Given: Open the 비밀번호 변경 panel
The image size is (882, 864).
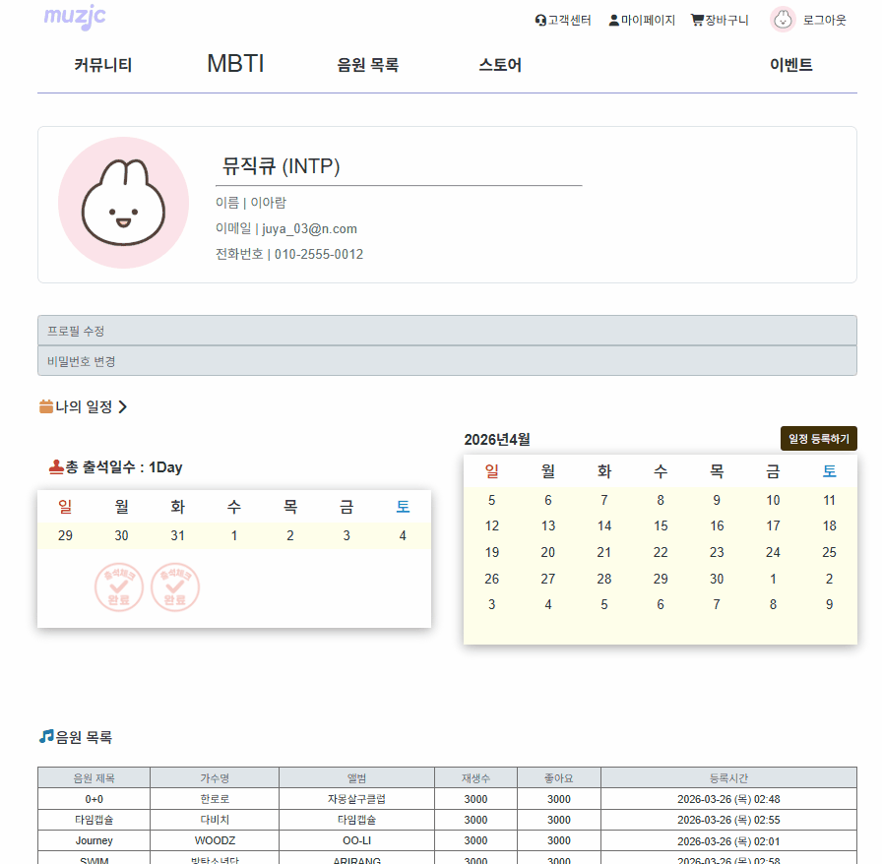Looking at the screenshot, I should pyautogui.click(x=447, y=361).
